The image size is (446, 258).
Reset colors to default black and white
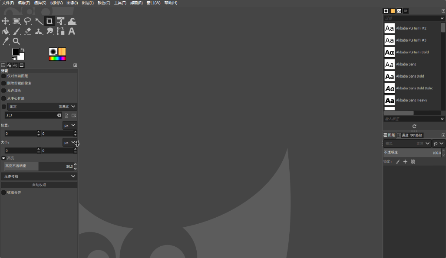click(13, 58)
